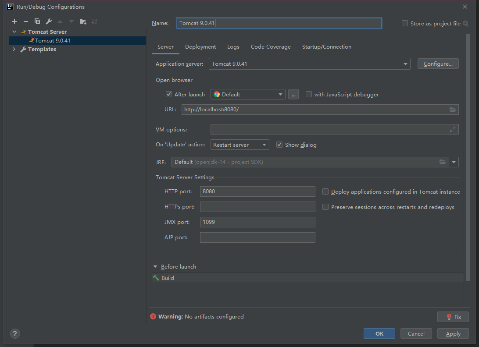Viewport: 479px width, 347px height.
Task: Click the Cancel button
Action: click(x=416, y=333)
